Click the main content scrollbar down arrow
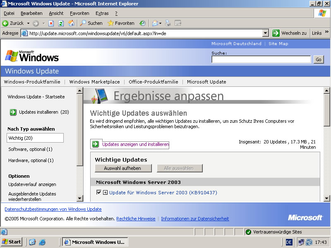Screen dimensions: 331x248 click(327, 198)
